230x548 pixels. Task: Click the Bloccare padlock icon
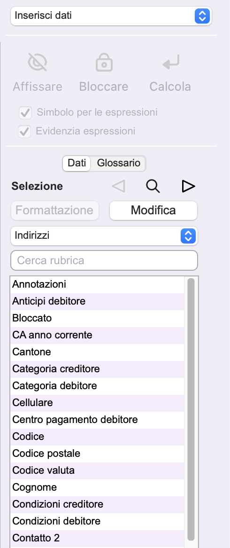104,62
